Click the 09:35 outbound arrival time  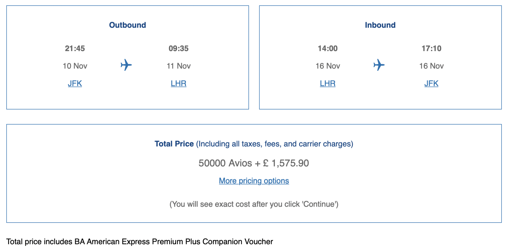[178, 49]
